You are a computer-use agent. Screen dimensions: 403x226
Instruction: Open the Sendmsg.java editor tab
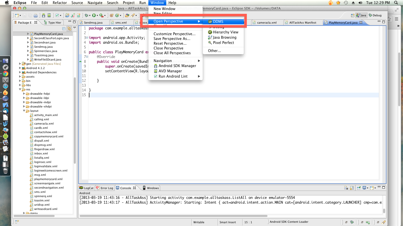click(x=93, y=23)
